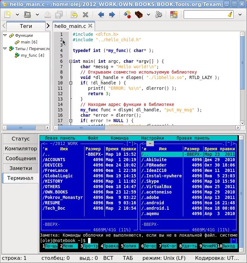Click into the toolbar search field
The image size is (247, 263).
[205, 14]
